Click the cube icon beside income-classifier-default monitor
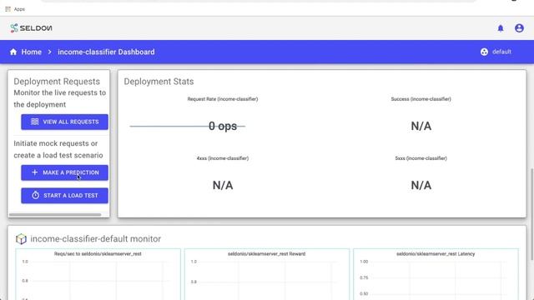This screenshot has width=534, height=300. pyautogui.click(x=21, y=239)
